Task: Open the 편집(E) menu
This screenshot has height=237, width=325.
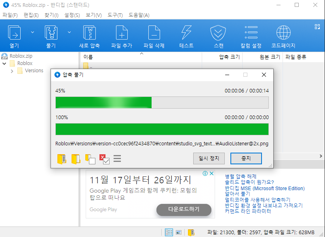Action: pyautogui.click(x=31, y=15)
